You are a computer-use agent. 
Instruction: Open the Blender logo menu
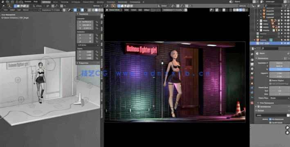pos(3,2)
